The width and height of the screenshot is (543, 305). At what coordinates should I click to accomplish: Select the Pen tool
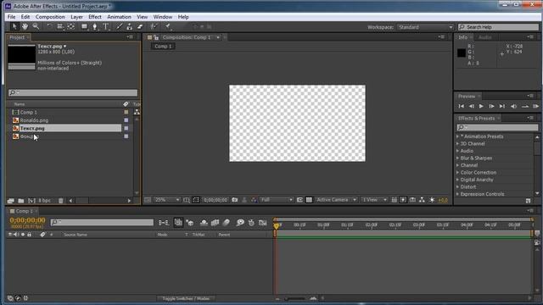point(95,26)
